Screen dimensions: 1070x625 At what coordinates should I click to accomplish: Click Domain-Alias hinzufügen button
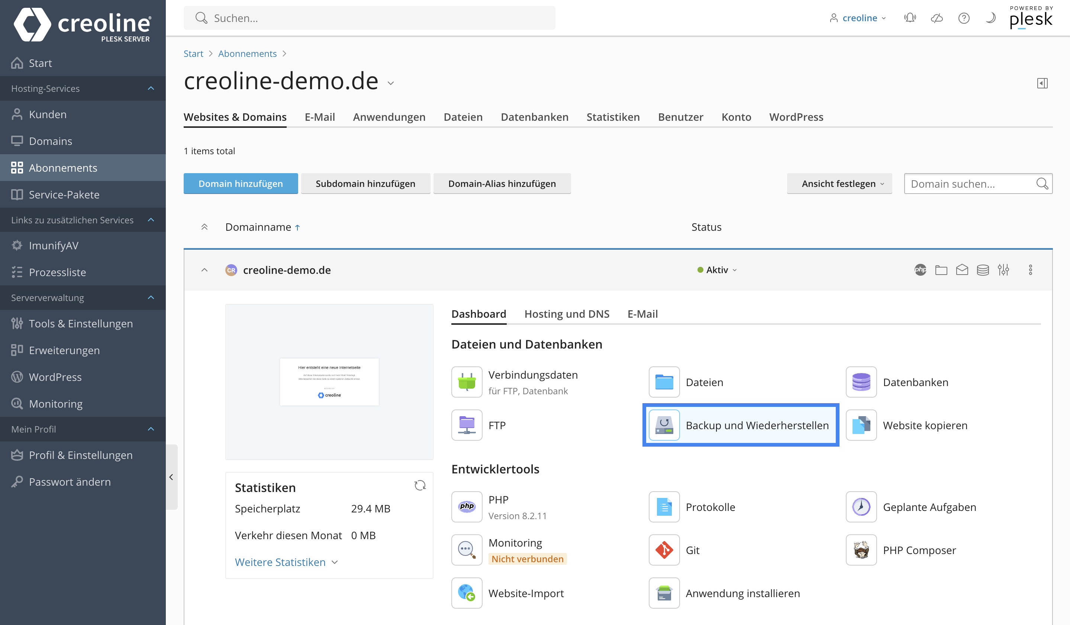pyautogui.click(x=502, y=184)
